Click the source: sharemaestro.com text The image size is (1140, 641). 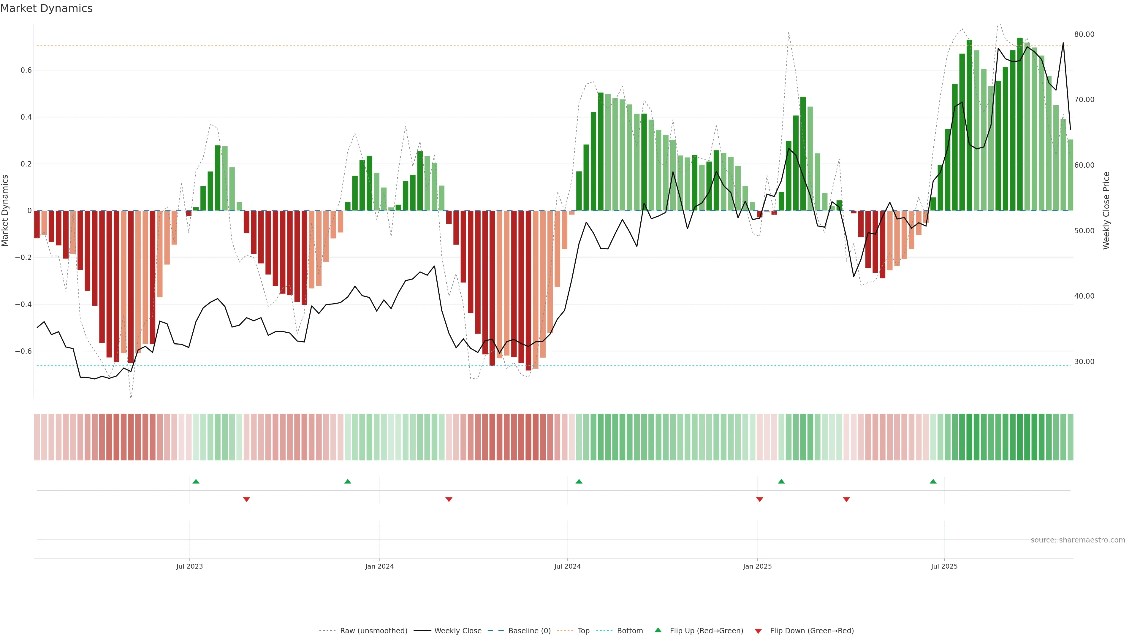coord(1078,540)
